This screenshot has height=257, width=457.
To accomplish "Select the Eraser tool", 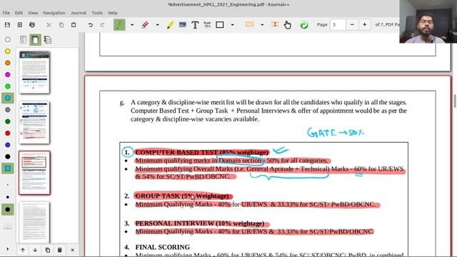I will pyautogui.click(x=145, y=25).
